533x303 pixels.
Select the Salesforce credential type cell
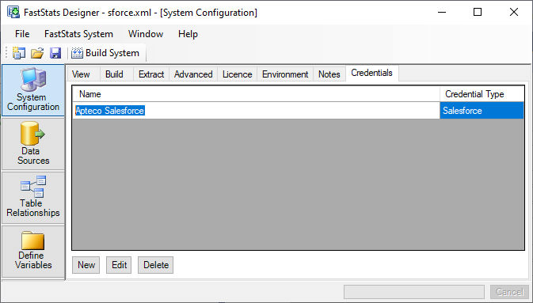tap(482, 111)
